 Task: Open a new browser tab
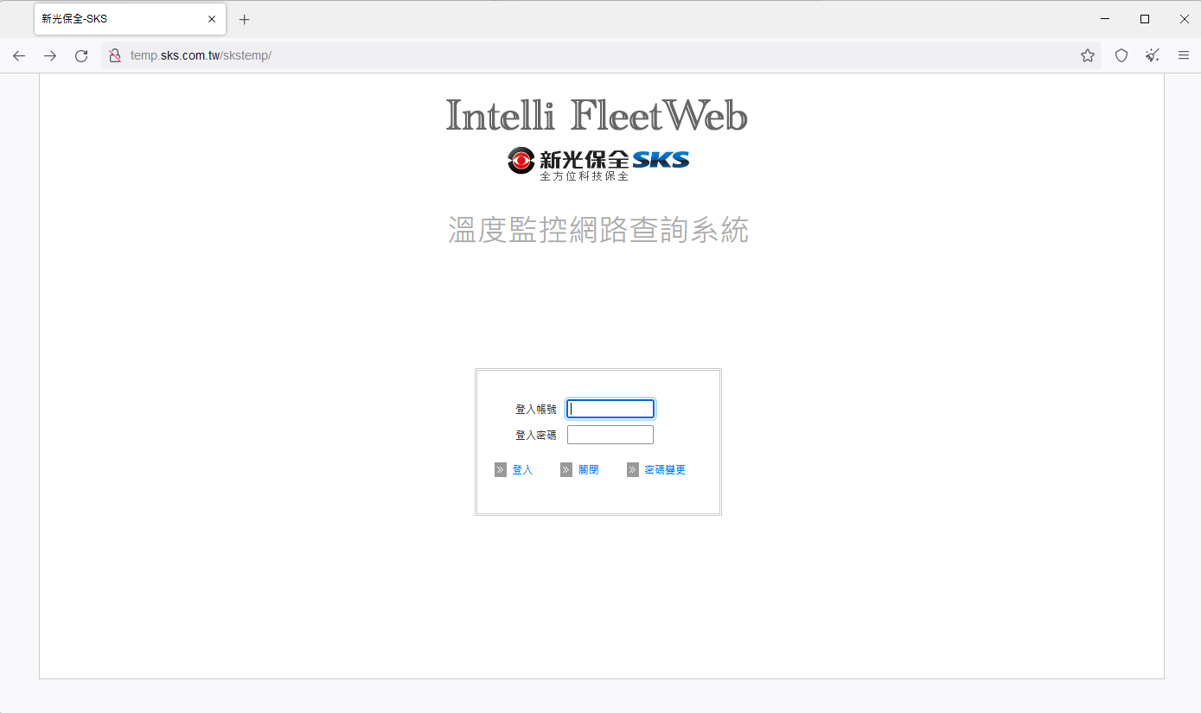point(245,19)
